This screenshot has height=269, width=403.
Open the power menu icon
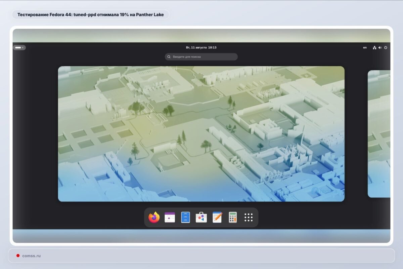(x=386, y=48)
